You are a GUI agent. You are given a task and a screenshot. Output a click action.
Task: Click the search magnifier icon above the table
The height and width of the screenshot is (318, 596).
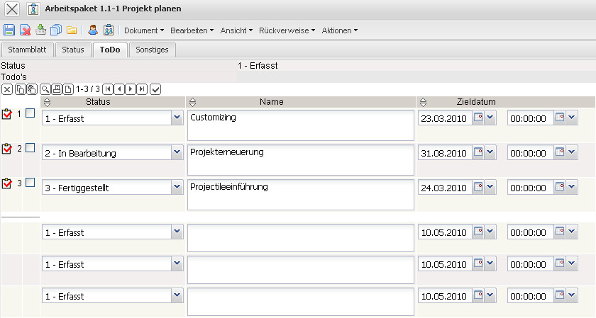45,89
